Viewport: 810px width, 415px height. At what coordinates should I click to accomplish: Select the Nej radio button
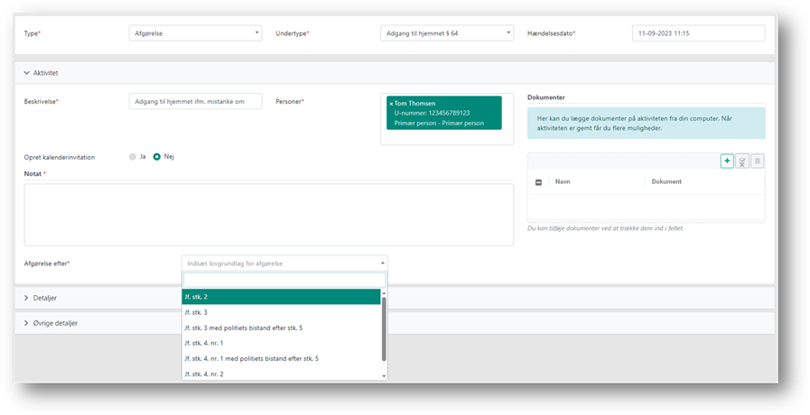[x=156, y=156]
